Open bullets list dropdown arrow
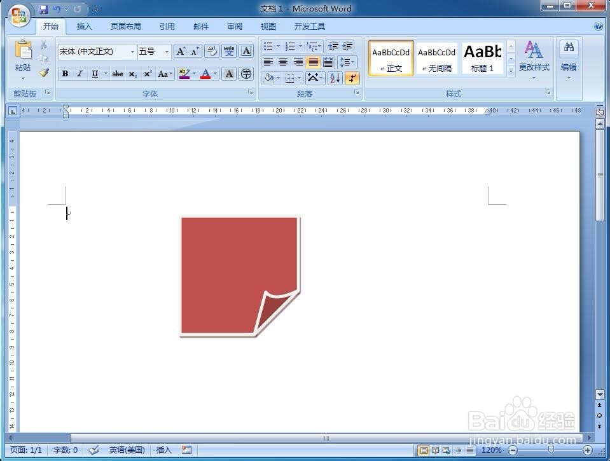Screen dimensions: 610x461 pyautogui.click(x=278, y=46)
